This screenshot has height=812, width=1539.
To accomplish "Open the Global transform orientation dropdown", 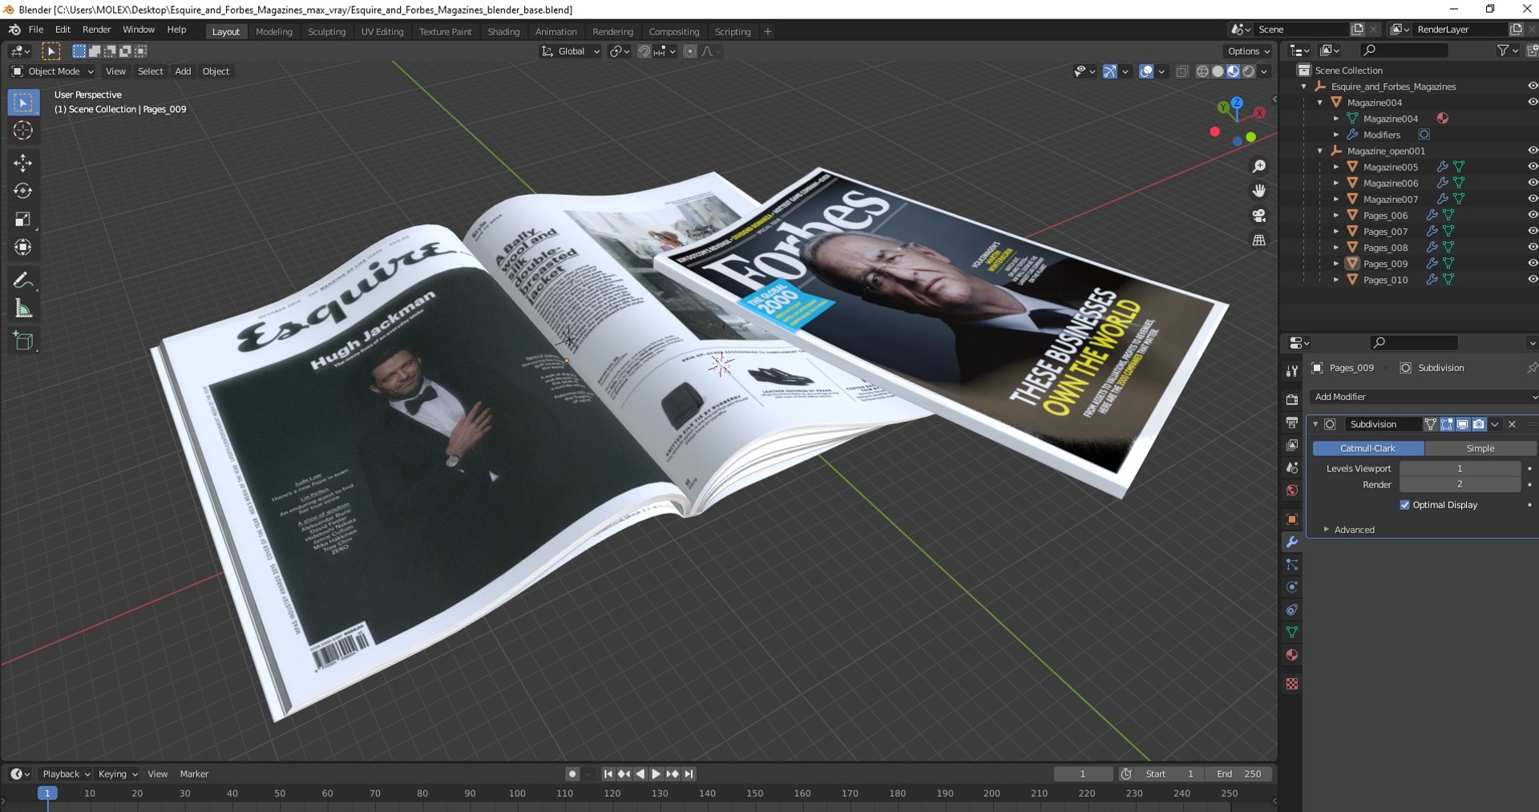I will [570, 51].
